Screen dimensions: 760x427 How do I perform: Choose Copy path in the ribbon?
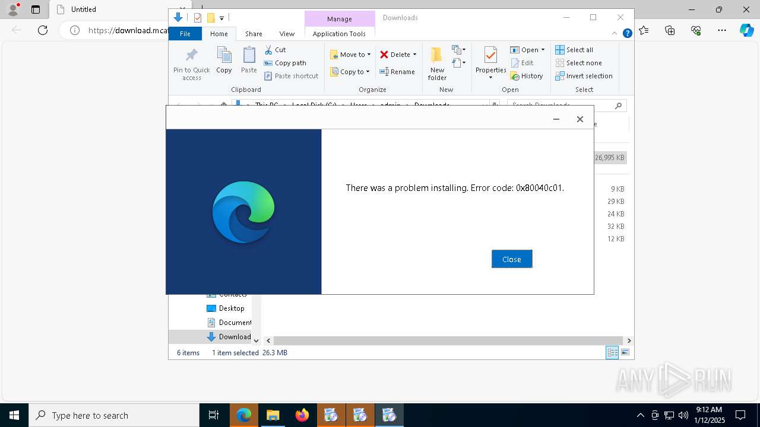coord(285,63)
